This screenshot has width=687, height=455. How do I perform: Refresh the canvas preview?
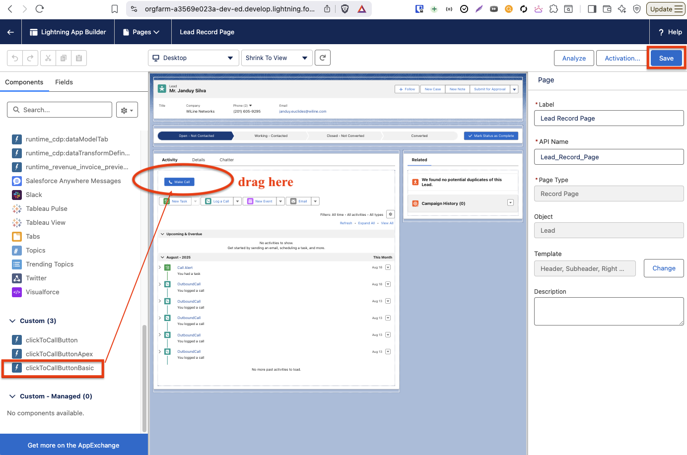pyautogui.click(x=323, y=58)
